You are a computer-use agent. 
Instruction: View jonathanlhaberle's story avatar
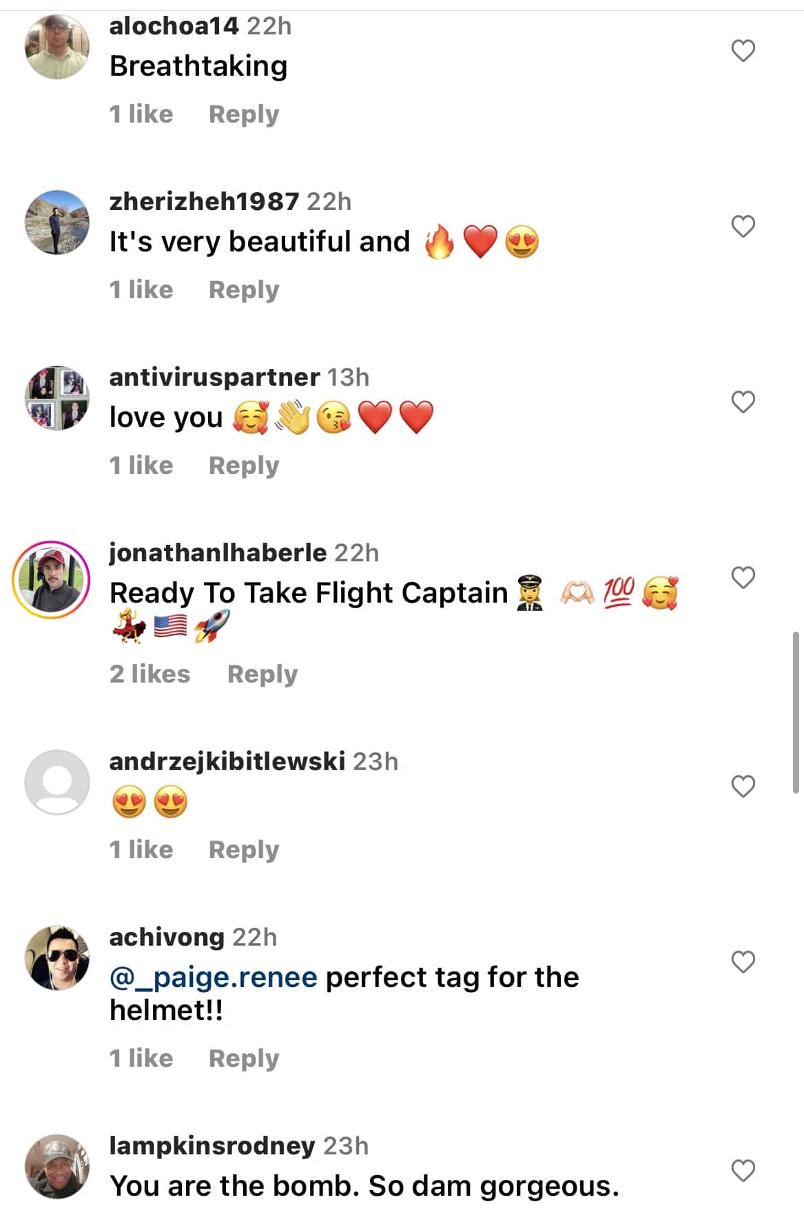[x=51, y=579]
